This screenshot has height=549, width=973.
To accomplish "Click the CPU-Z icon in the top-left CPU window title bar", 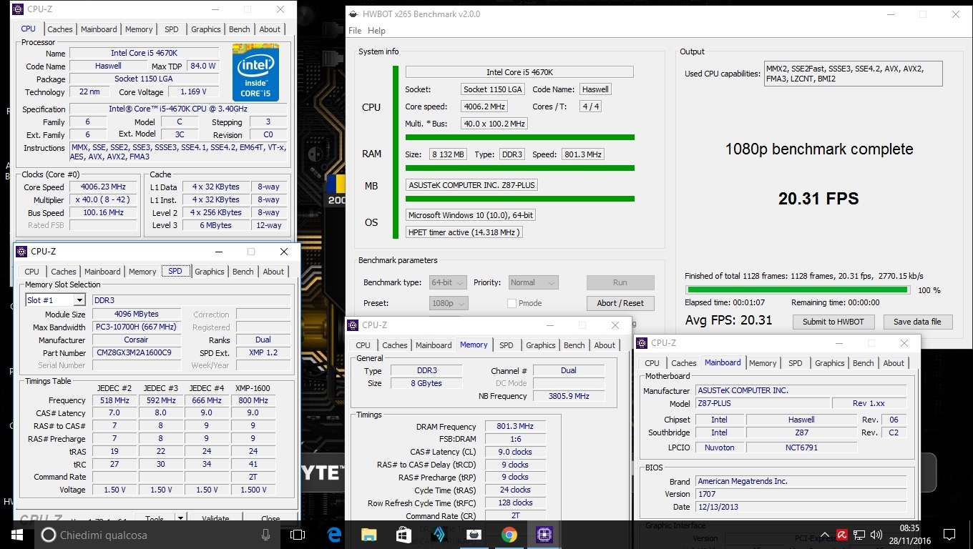I will 18,9.
